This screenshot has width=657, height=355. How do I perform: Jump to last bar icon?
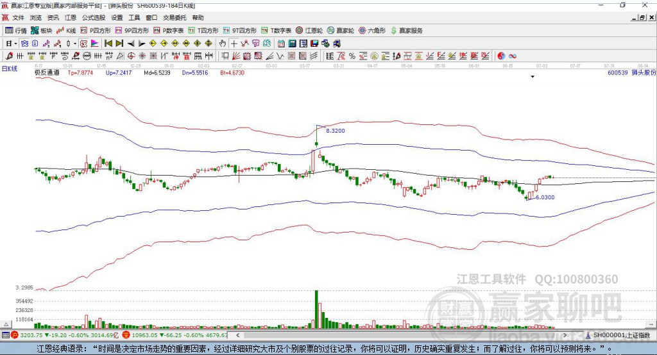pos(119,44)
